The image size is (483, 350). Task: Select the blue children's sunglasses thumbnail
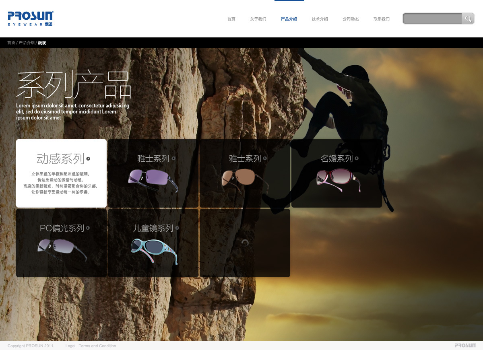(154, 251)
